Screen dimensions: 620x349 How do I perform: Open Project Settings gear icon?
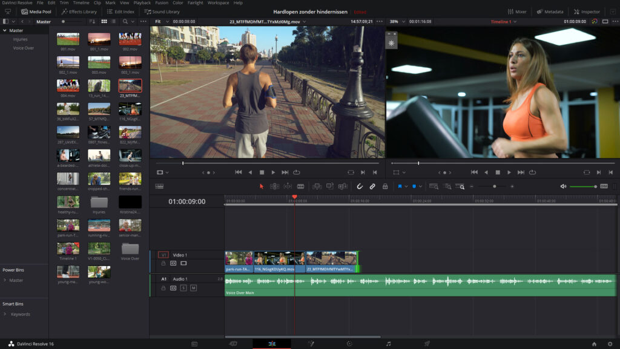610,344
